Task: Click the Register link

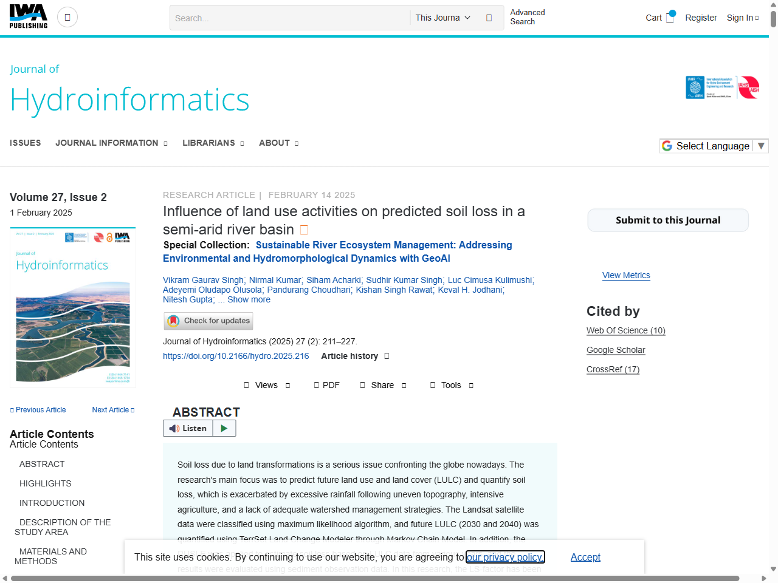Action: [x=701, y=18]
